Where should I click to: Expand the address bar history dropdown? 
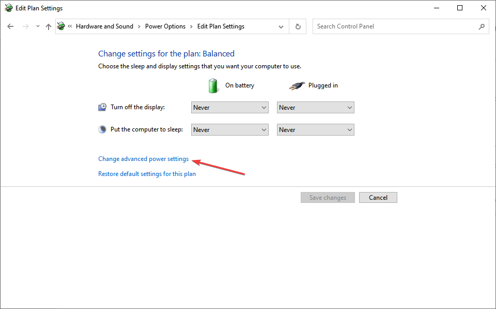(x=281, y=26)
